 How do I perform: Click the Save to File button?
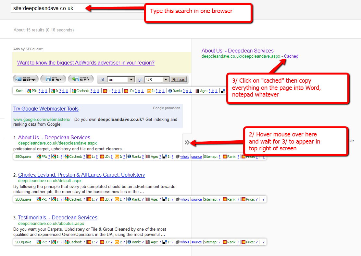(x=53, y=79)
